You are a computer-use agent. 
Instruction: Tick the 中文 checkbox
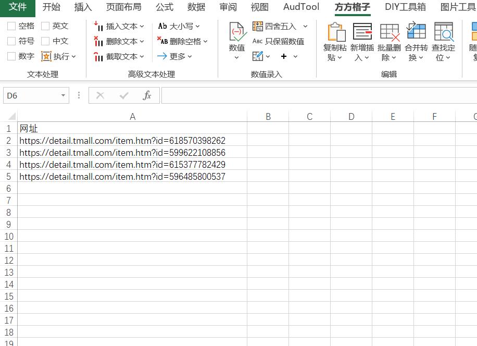(x=45, y=41)
